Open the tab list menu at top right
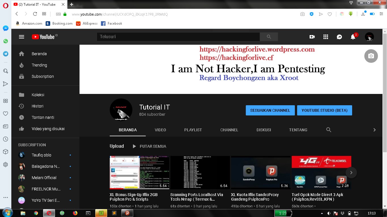Screen dimensions: 387x217 tap(351, 3)
